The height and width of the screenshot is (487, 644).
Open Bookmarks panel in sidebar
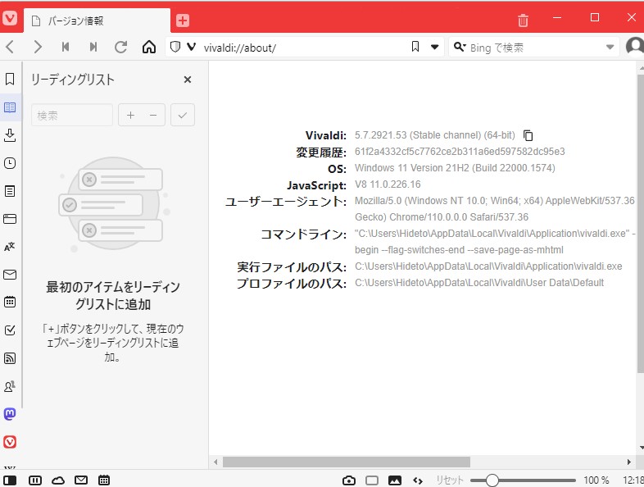pyautogui.click(x=10, y=79)
